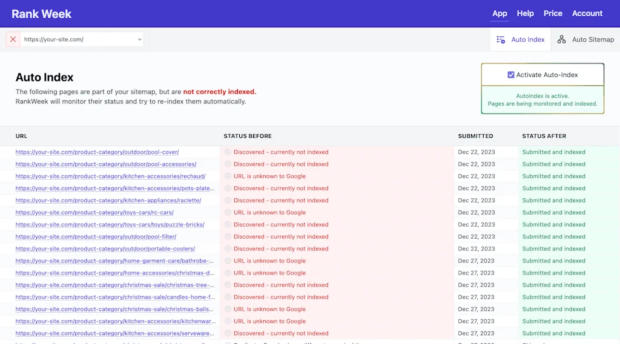620x344 pixels.
Task: Open the home-garment-care/bathrobe URL link
Action: point(114,261)
